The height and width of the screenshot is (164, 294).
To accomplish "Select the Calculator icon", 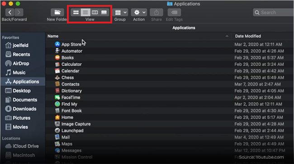I will coord(57,64).
